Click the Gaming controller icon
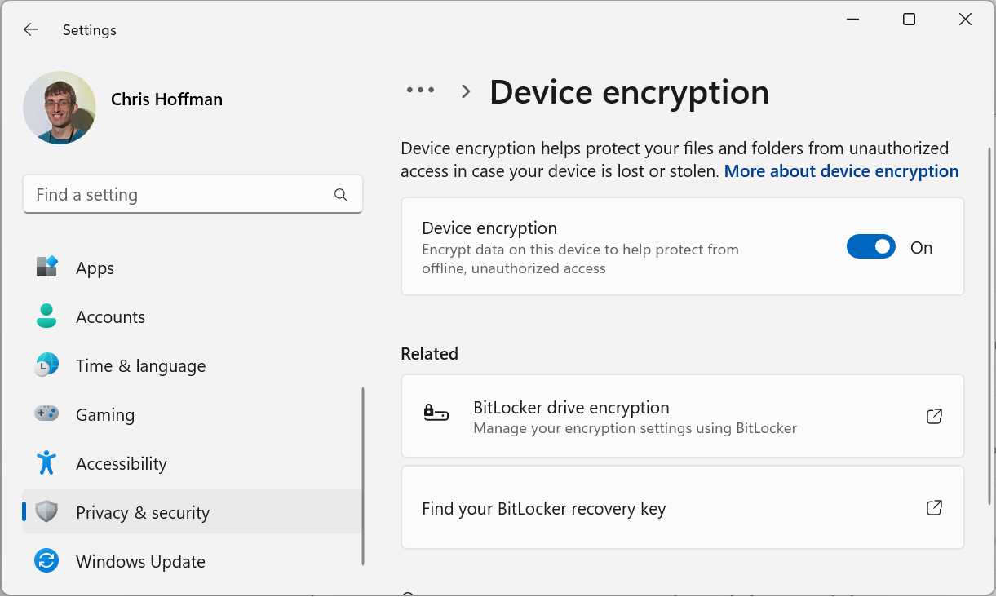 [46, 414]
